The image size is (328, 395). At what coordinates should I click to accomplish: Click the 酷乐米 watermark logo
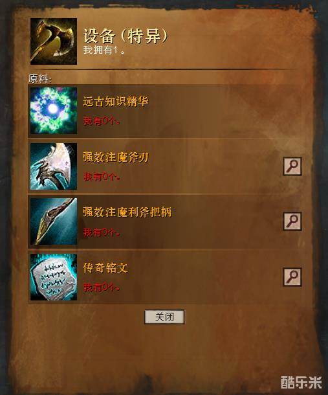pyautogui.click(x=301, y=383)
